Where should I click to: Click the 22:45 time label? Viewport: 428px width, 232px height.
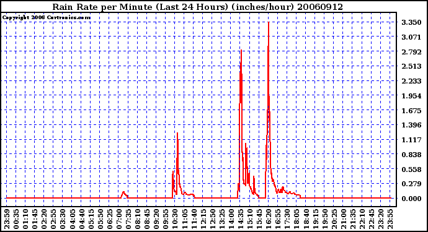click(371, 219)
